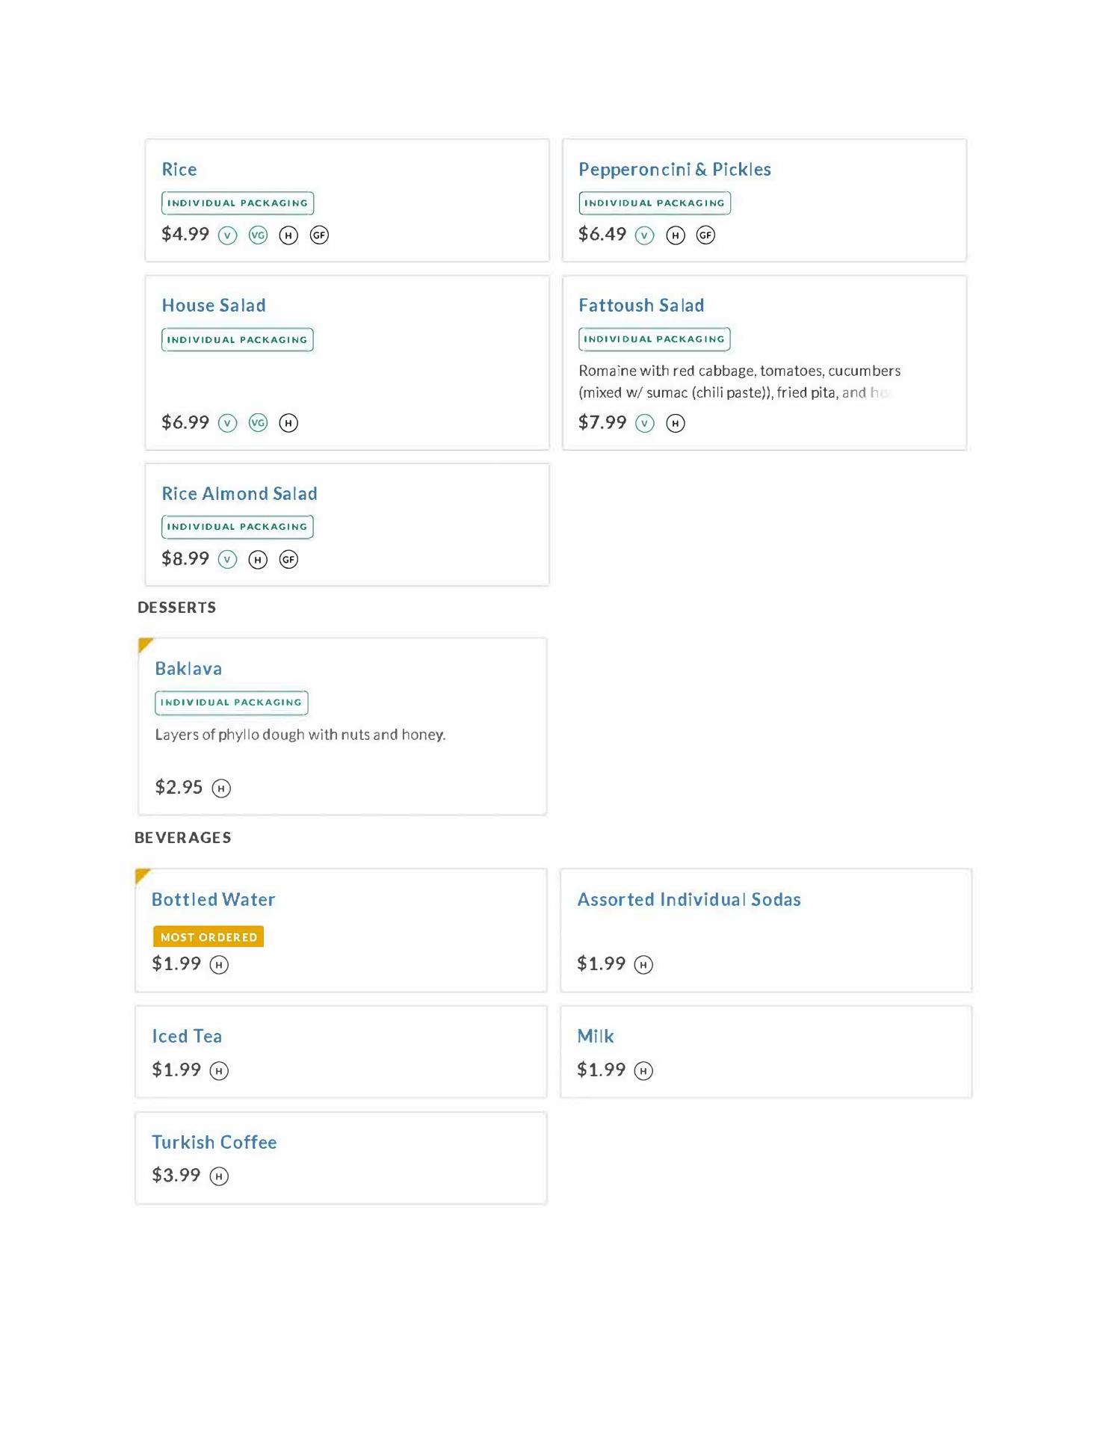Click the Most Ordered badge on Bottled Water
Image resolution: width=1109 pixels, height=1435 pixels.
point(208,937)
